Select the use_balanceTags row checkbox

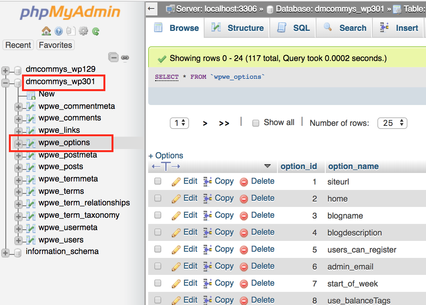coord(158,300)
